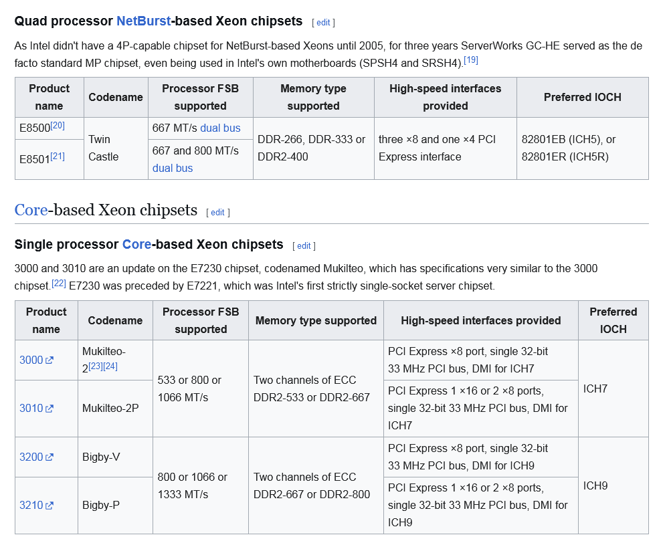Click the Preferred IOCH header in the quad-processor table
This screenshot has height=547, width=663.
click(582, 97)
